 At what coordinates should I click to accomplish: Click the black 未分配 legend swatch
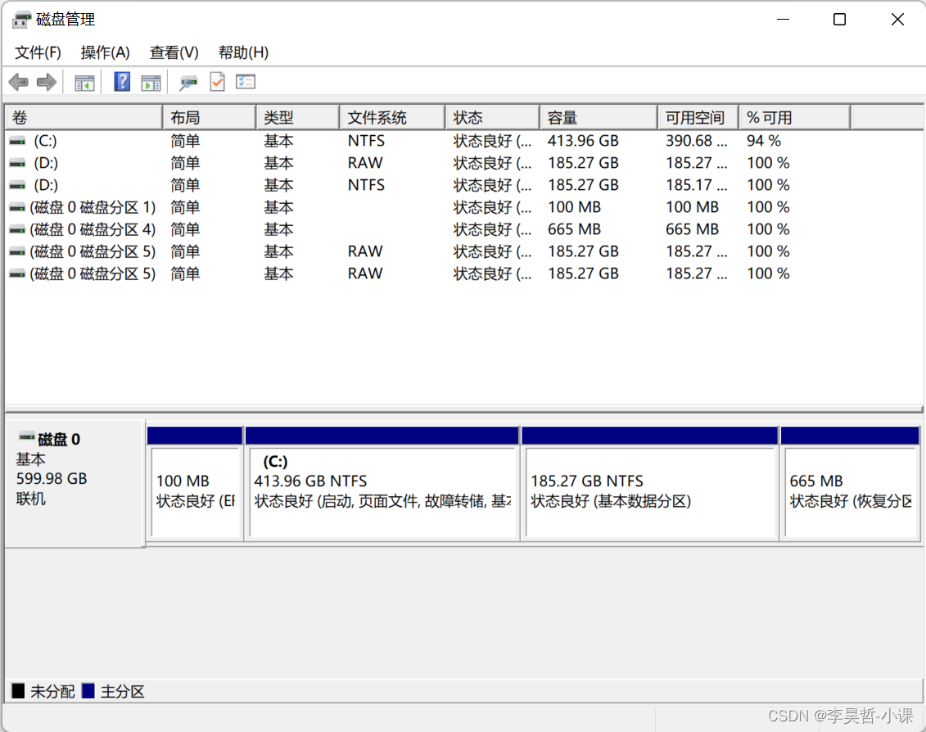tap(18, 691)
